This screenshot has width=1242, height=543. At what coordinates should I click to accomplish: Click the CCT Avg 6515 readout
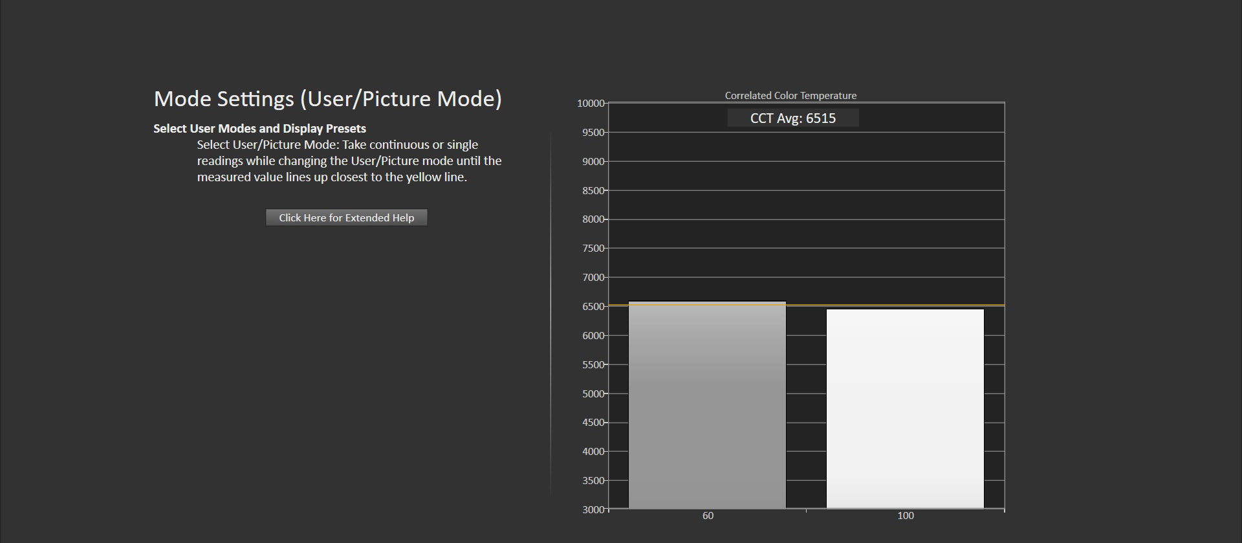[792, 118]
